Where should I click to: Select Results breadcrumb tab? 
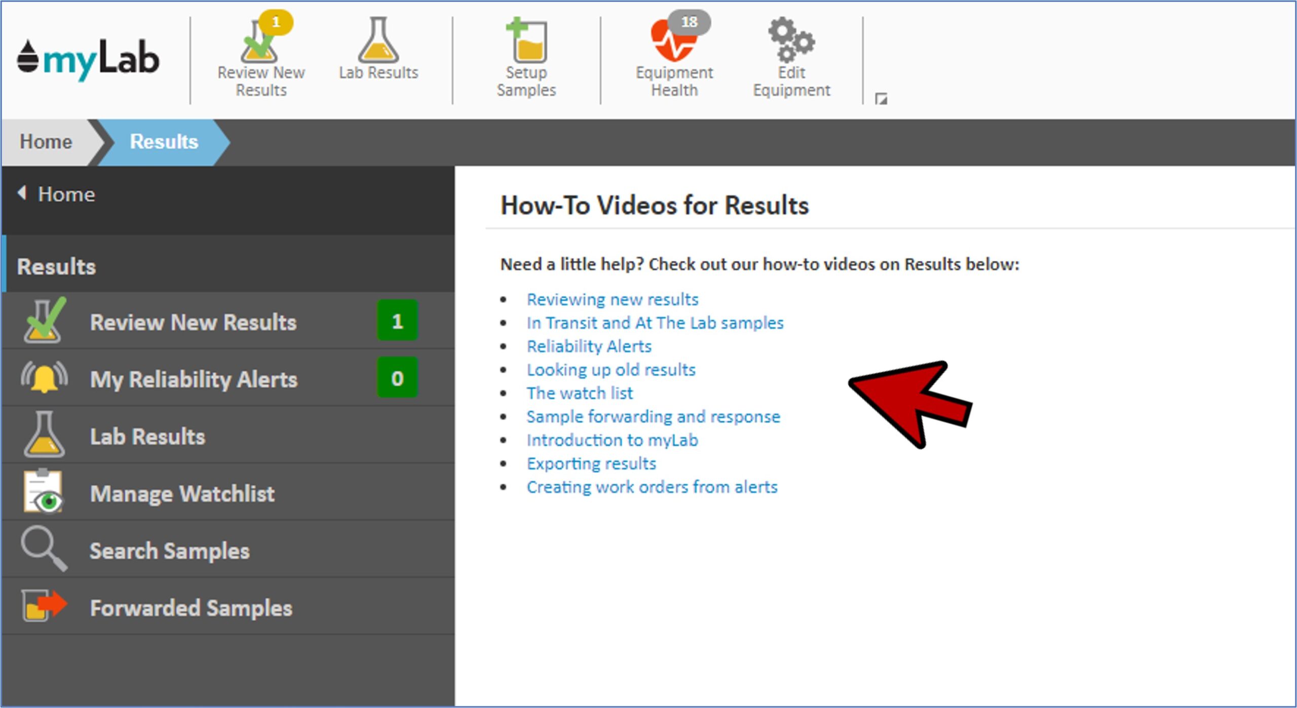(x=163, y=142)
